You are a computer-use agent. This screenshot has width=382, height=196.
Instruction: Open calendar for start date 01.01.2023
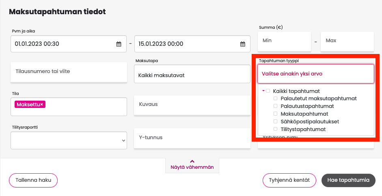(x=119, y=44)
